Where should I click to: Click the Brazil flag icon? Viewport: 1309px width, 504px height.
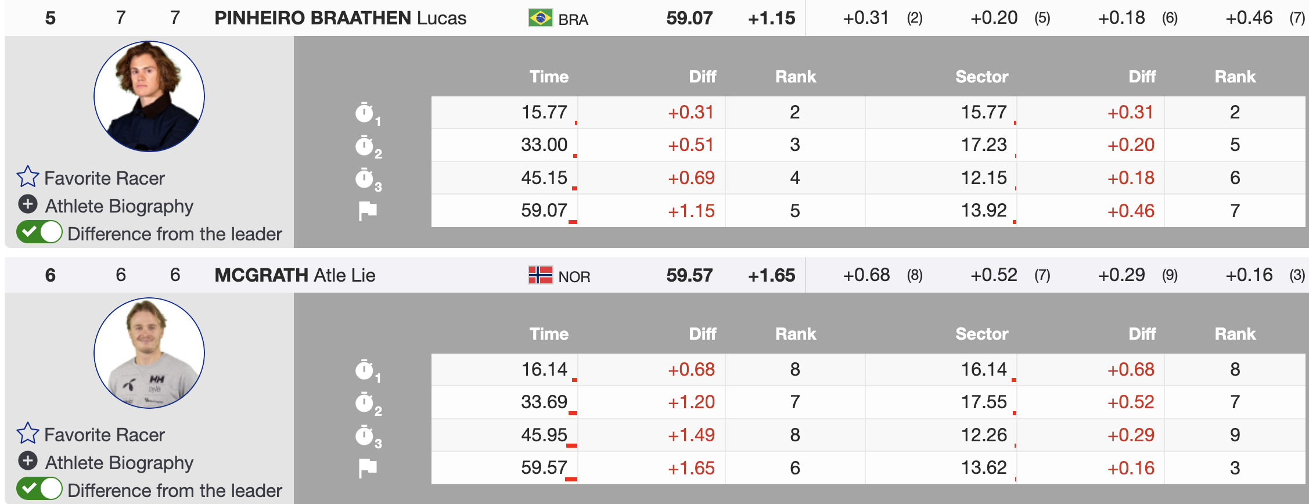click(x=540, y=18)
